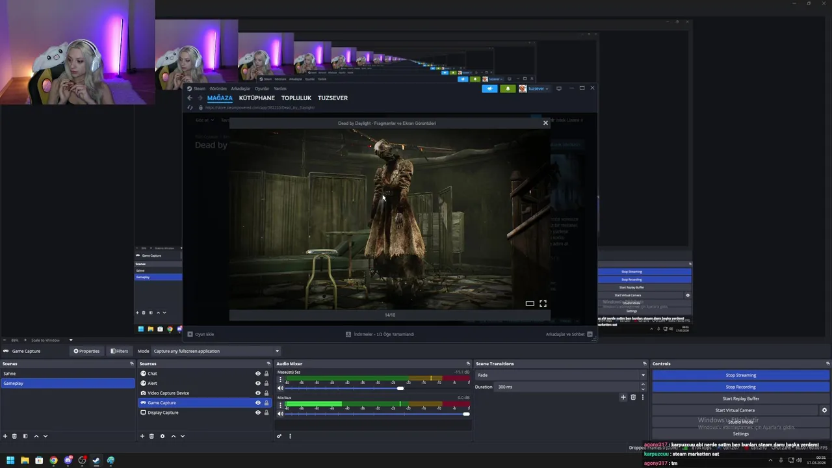Hide the Alert source
This screenshot has width=832, height=468.
(x=258, y=383)
